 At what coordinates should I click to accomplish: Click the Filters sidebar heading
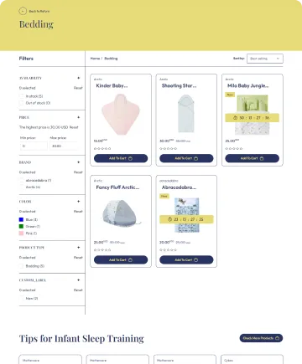(26, 59)
